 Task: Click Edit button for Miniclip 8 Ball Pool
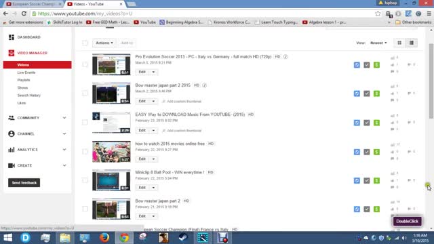pyautogui.click(x=142, y=188)
